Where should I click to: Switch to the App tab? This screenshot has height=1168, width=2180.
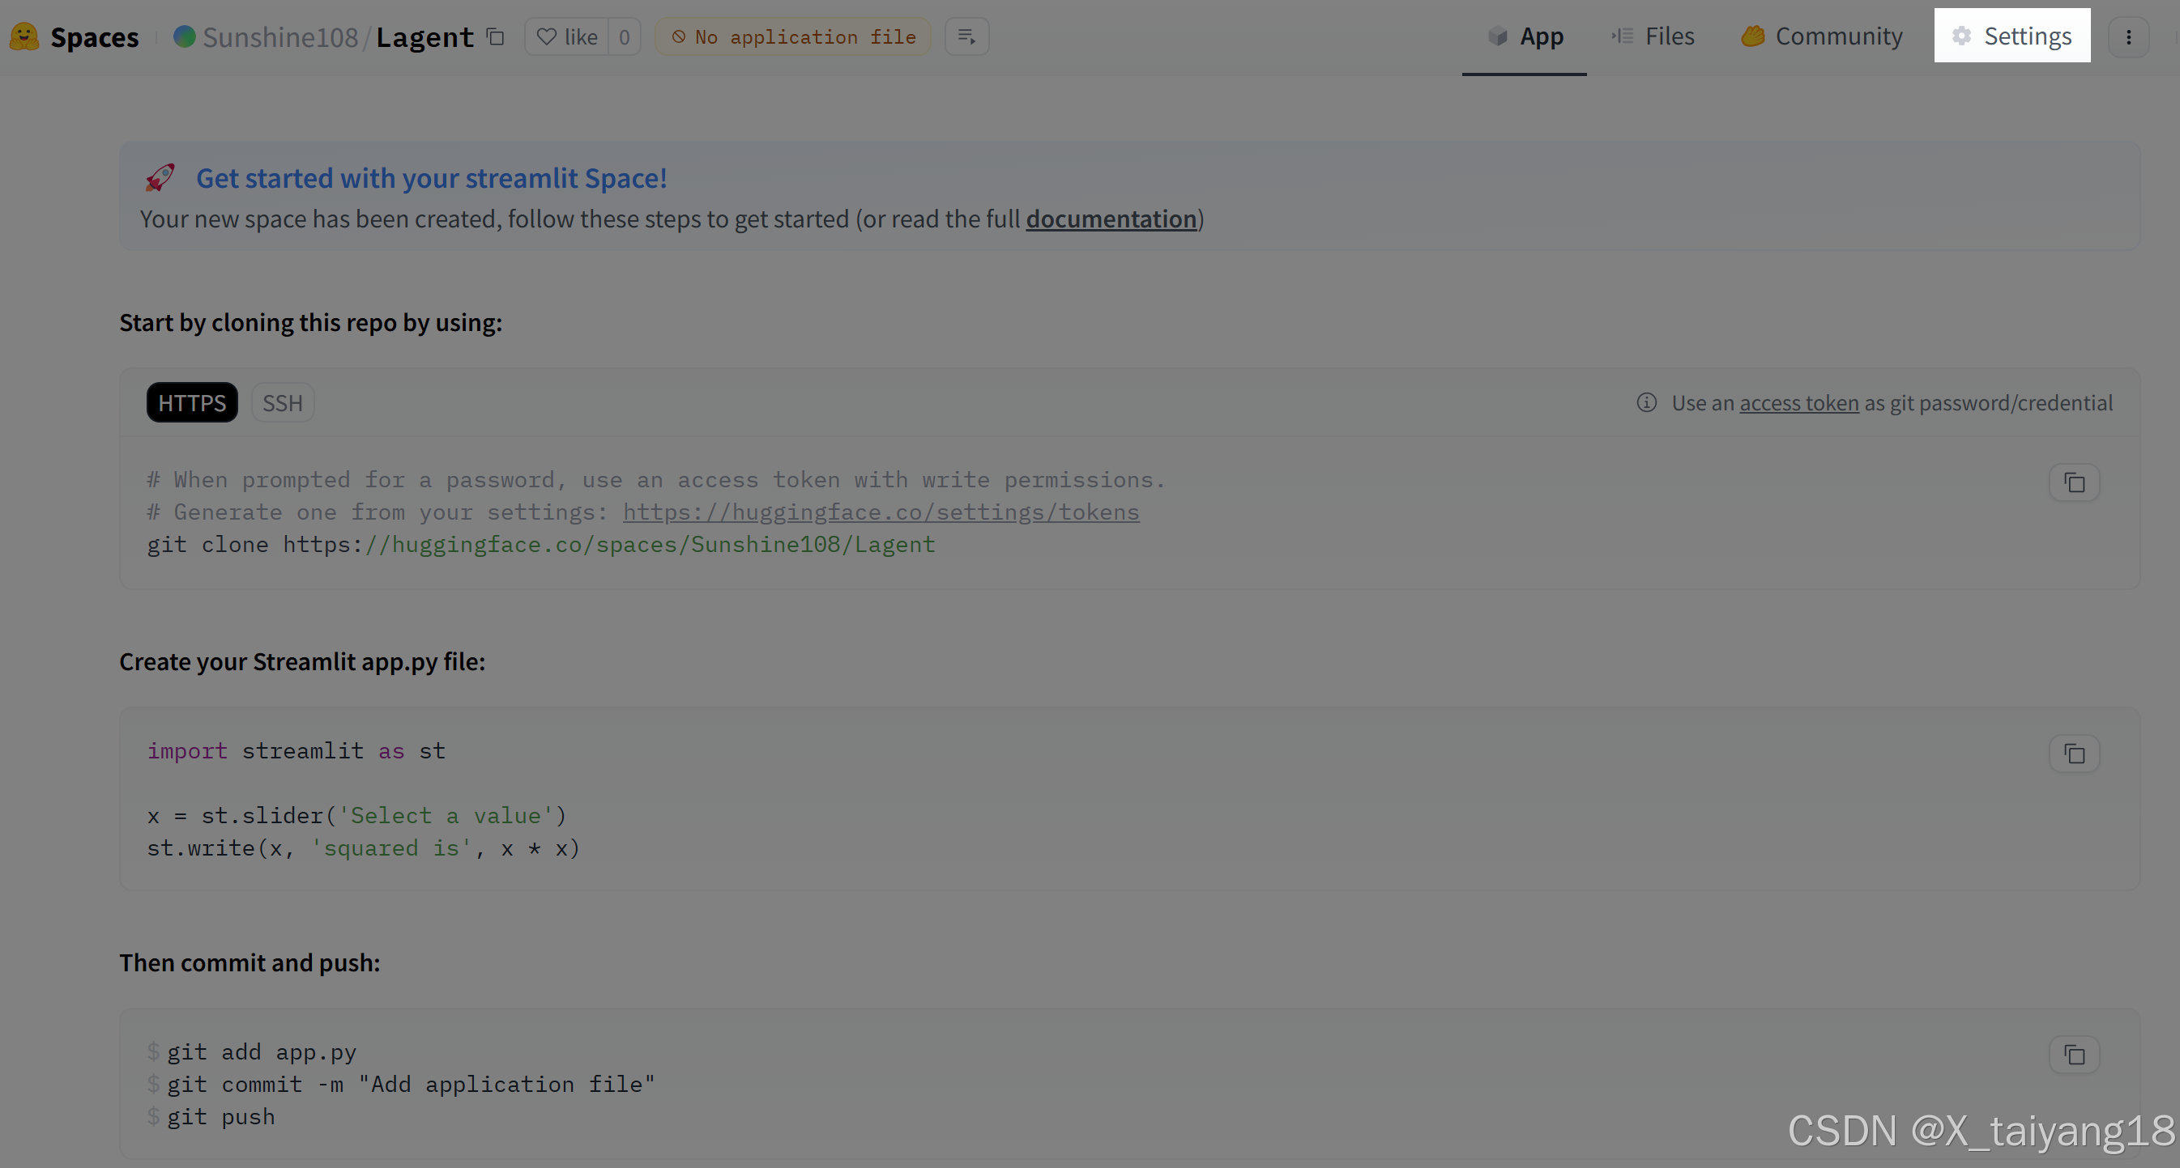pos(1524,36)
